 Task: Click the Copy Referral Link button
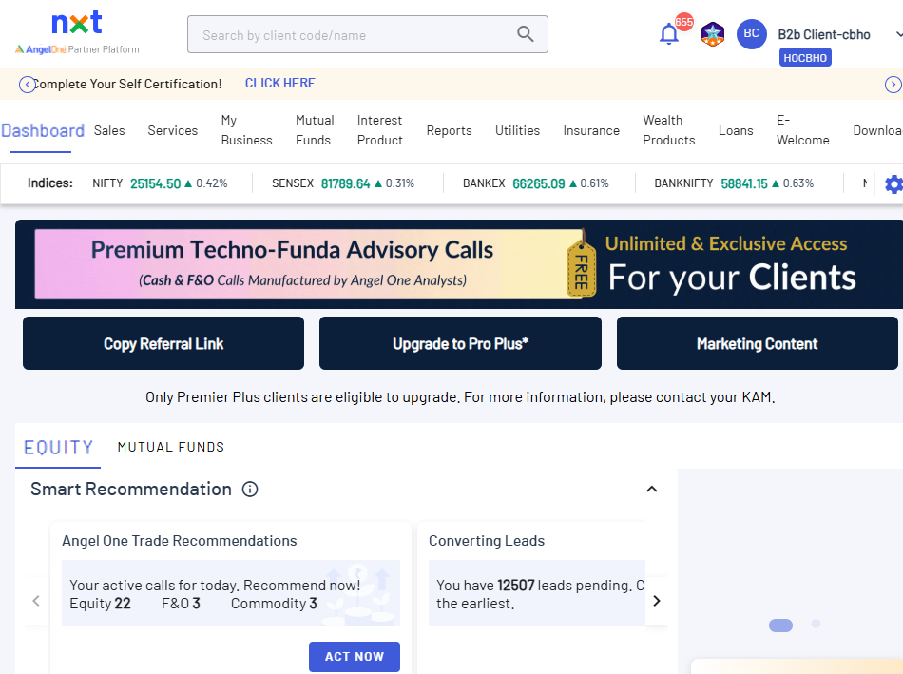(x=163, y=344)
